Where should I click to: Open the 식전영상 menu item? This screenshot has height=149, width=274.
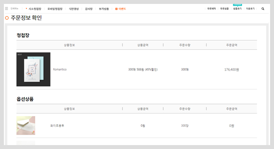(74, 9)
